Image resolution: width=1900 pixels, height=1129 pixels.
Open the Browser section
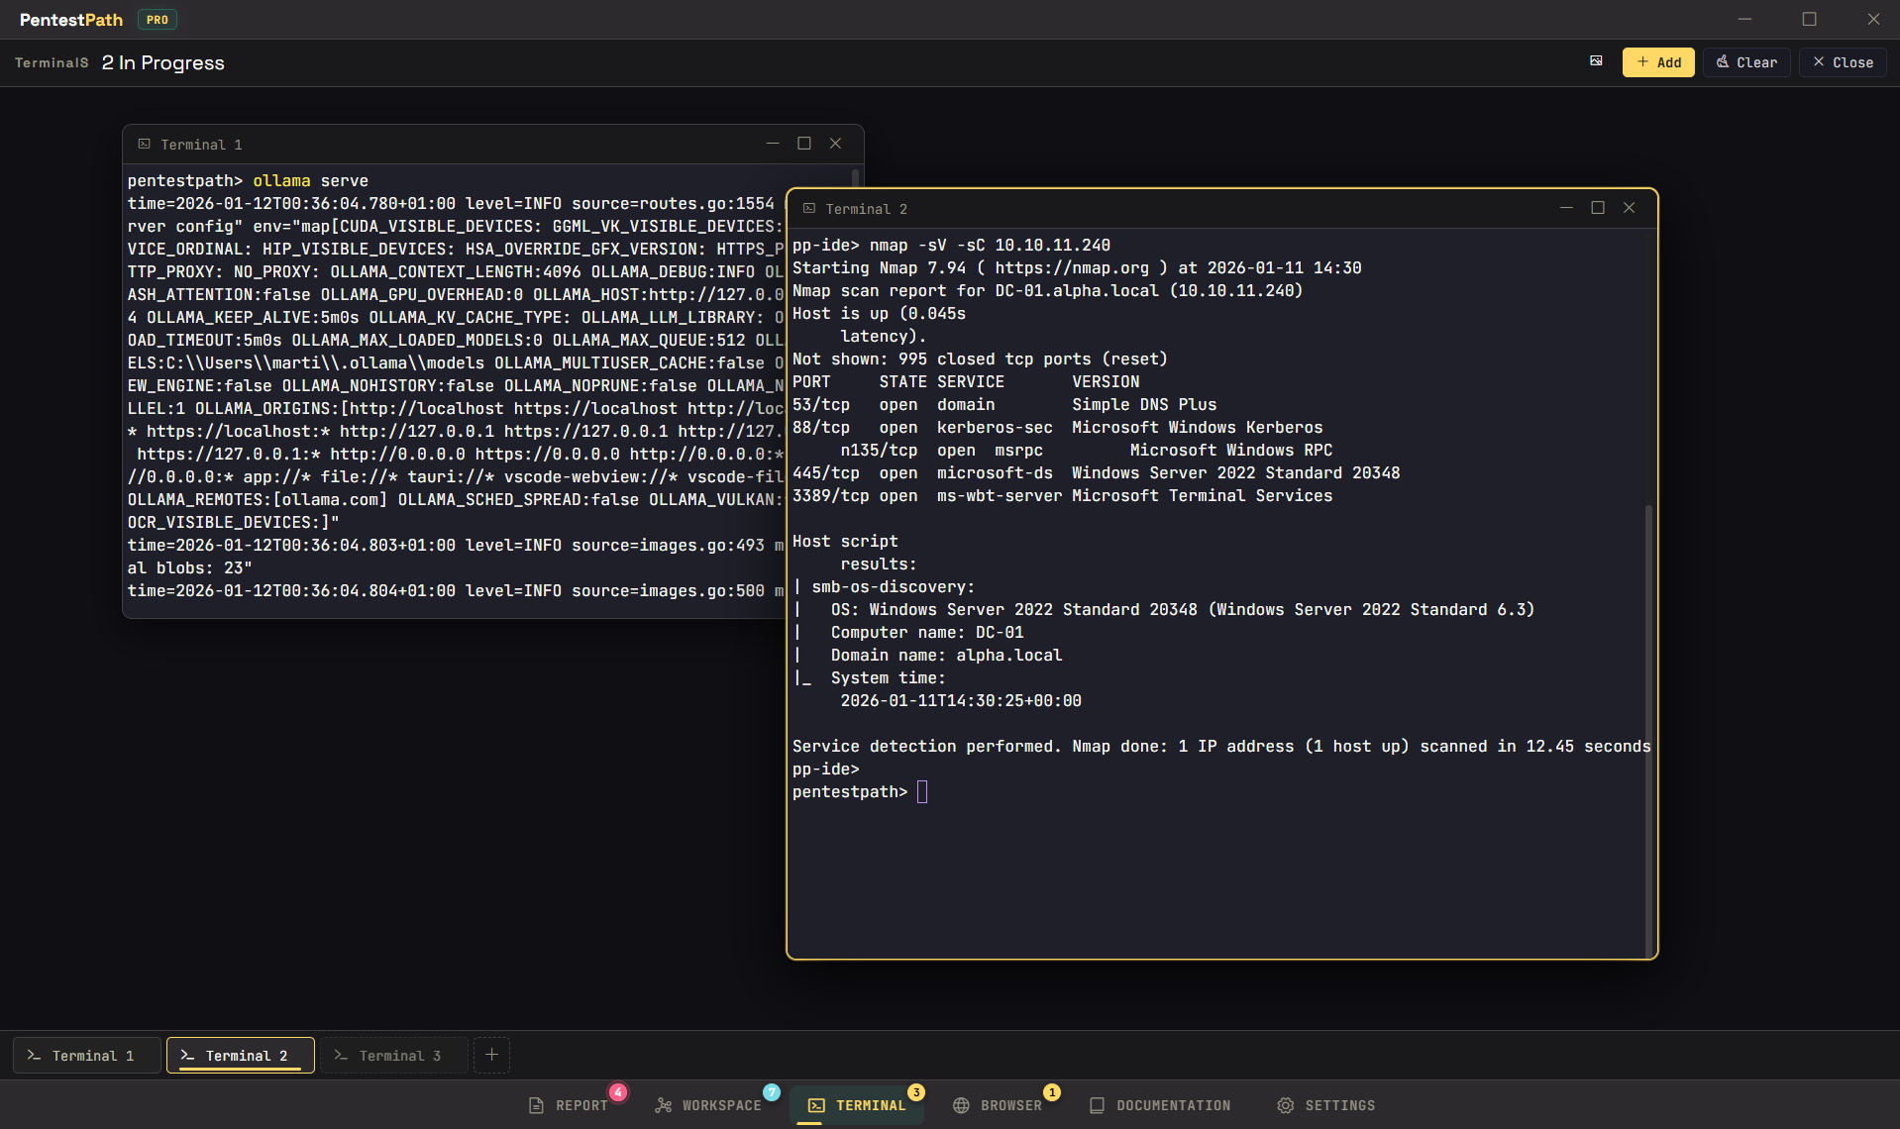tap(998, 1105)
